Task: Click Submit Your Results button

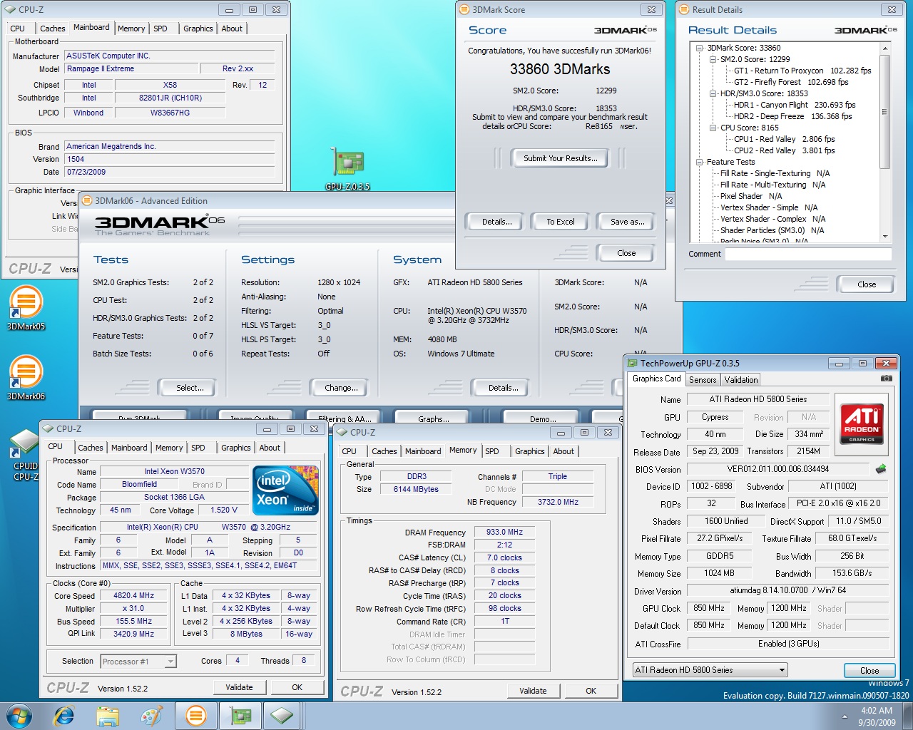Action: coord(561,158)
